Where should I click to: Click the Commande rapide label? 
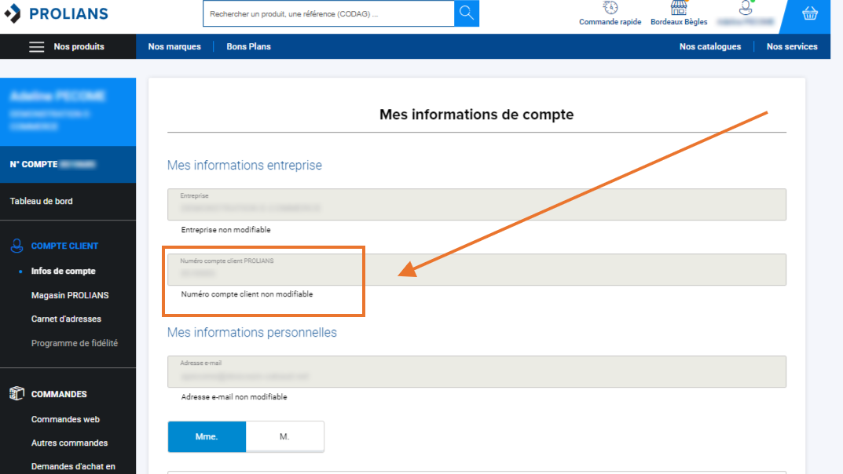click(610, 22)
